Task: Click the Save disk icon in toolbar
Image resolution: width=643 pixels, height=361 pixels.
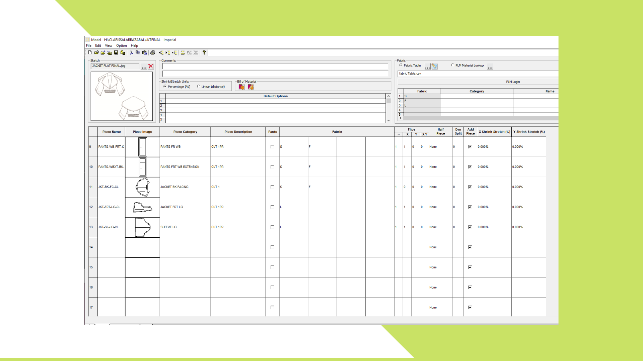Action: (116, 52)
